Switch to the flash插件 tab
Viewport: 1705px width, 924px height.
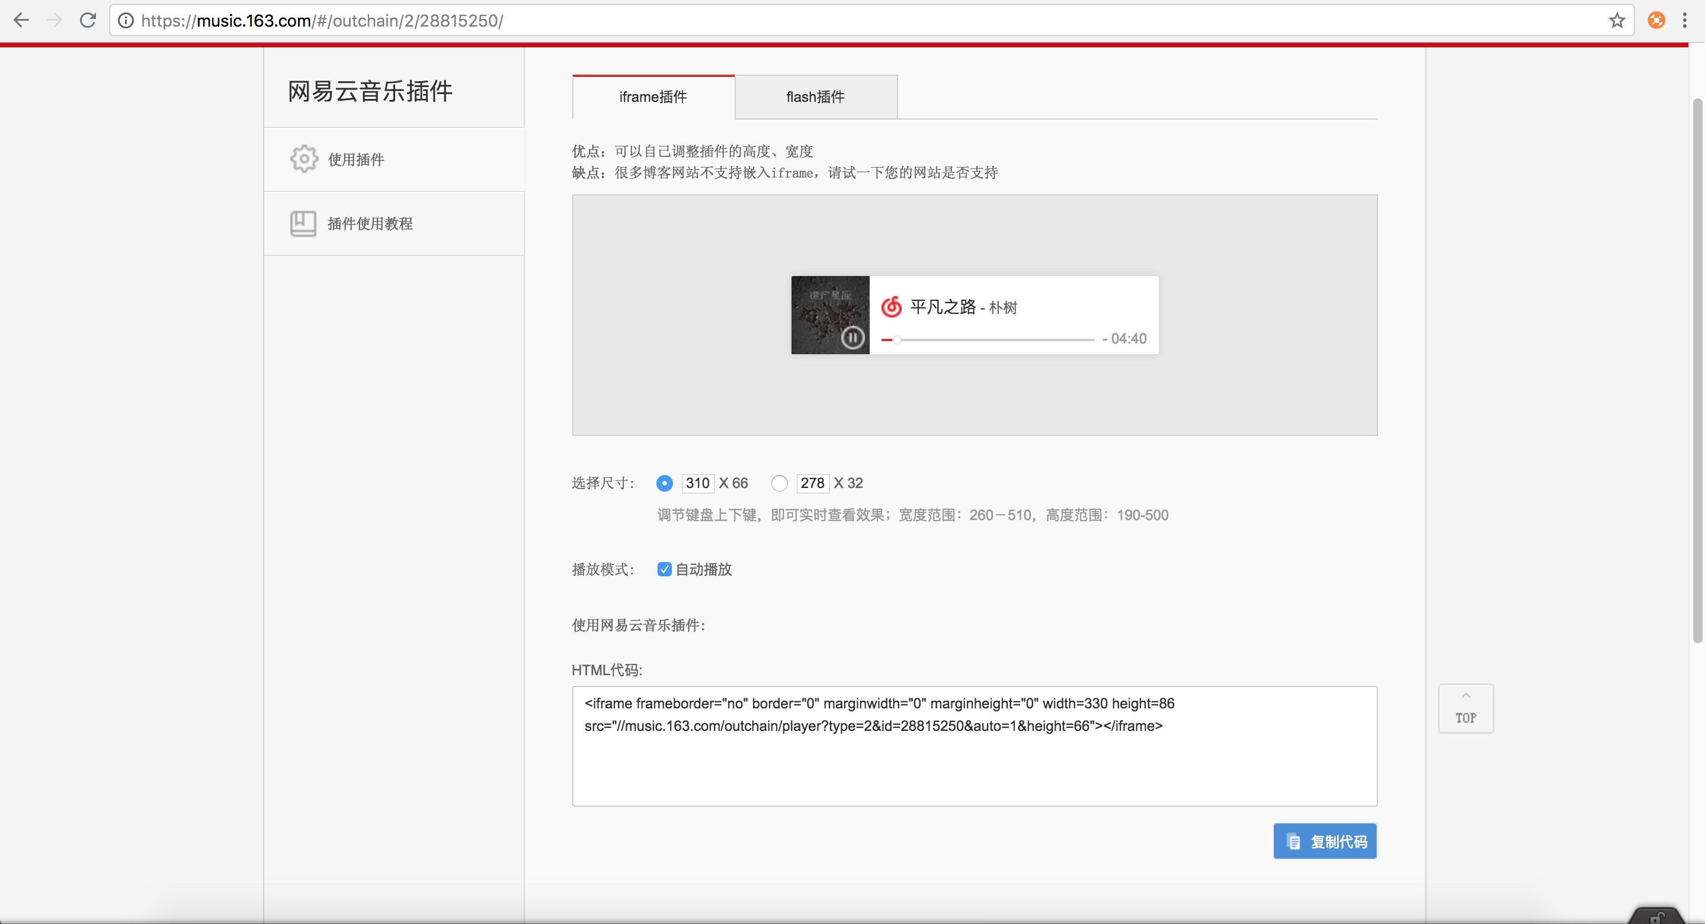click(815, 97)
